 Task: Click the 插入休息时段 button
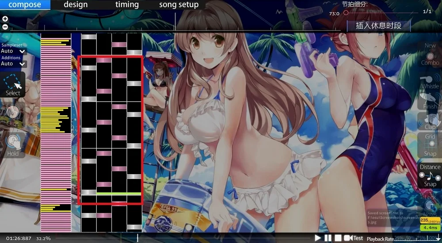[x=378, y=26]
